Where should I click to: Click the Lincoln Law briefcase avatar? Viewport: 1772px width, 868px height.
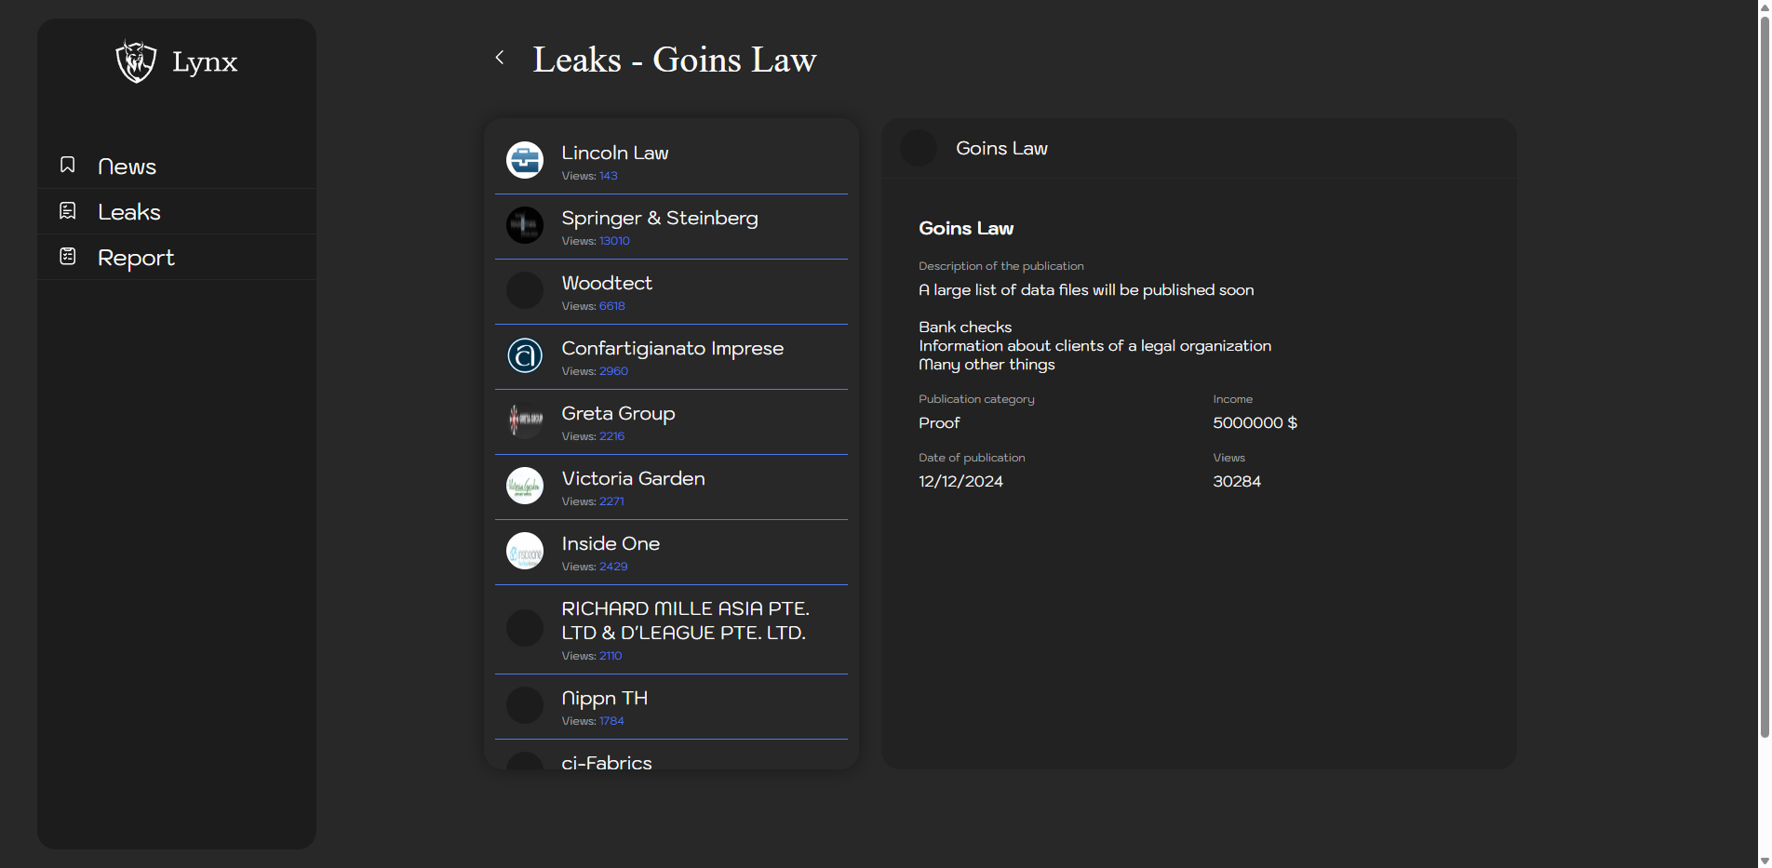click(x=525, y=160)
